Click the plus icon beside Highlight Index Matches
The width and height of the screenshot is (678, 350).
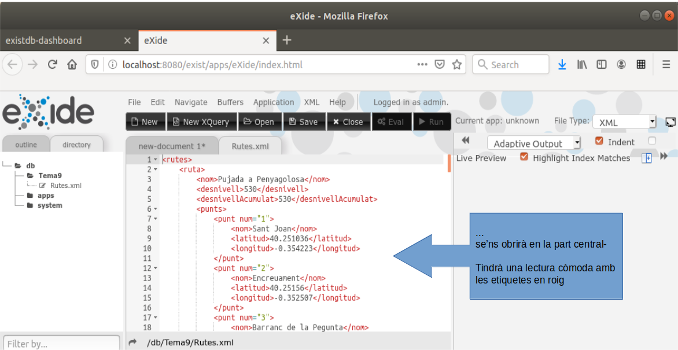tap(646, 159)
